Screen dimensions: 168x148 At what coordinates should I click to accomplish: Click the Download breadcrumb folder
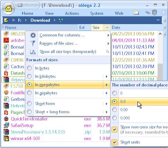coord(40,20)
